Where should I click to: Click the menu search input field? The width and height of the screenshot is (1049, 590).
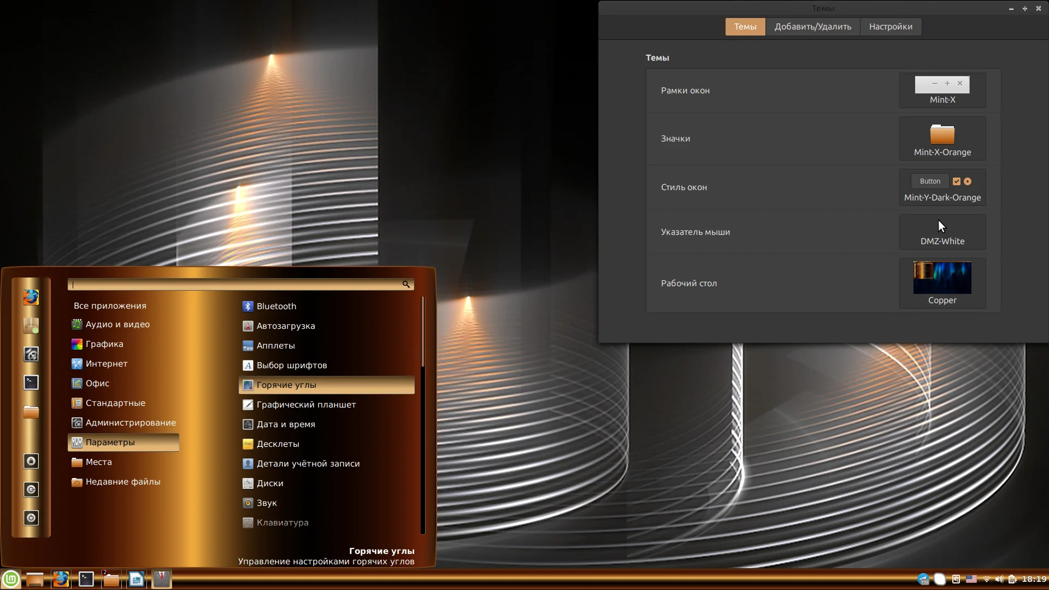(235, 285)
